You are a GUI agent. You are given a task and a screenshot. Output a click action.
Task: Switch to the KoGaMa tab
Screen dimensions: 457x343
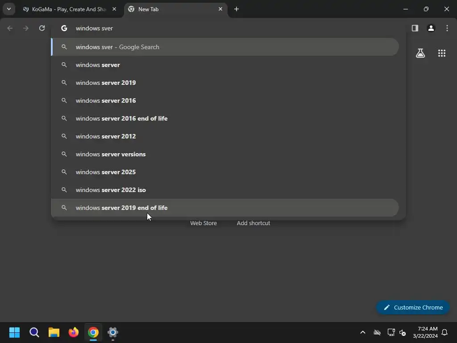tap(69, 9)
